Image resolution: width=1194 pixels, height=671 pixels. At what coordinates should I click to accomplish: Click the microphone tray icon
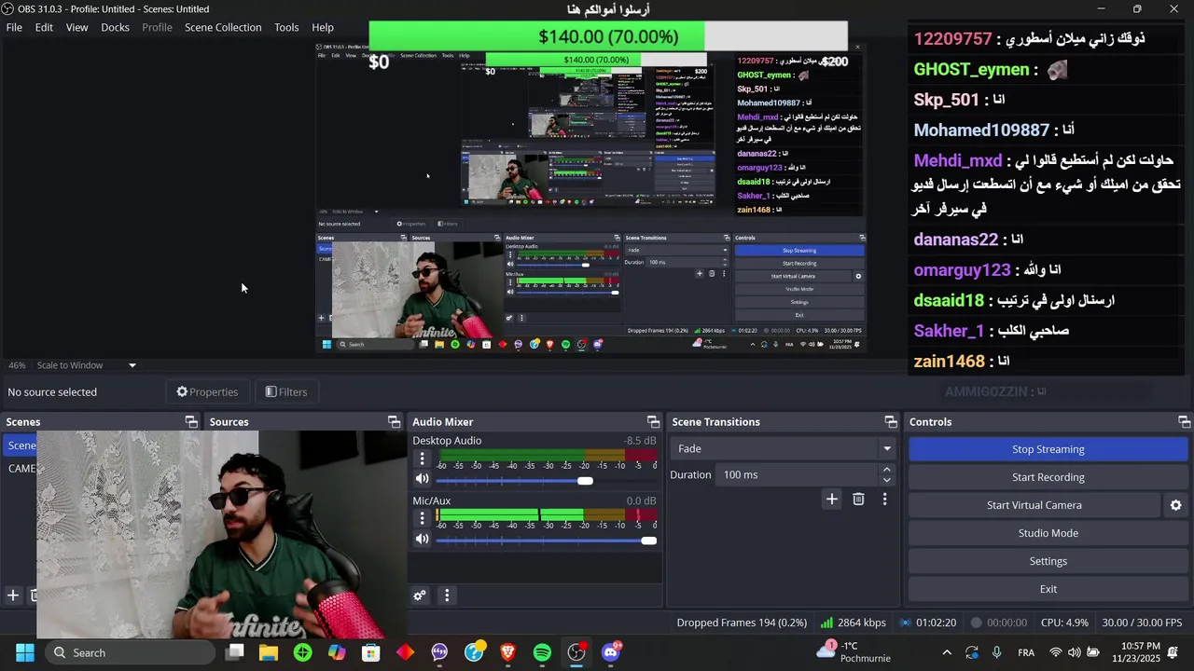pyautogui.click(x=997, y=652)
